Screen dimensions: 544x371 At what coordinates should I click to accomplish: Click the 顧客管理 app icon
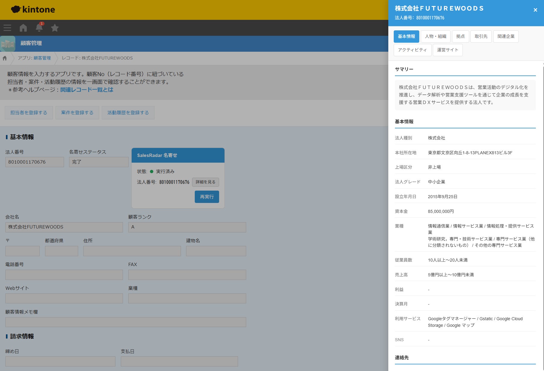[8, 44]
